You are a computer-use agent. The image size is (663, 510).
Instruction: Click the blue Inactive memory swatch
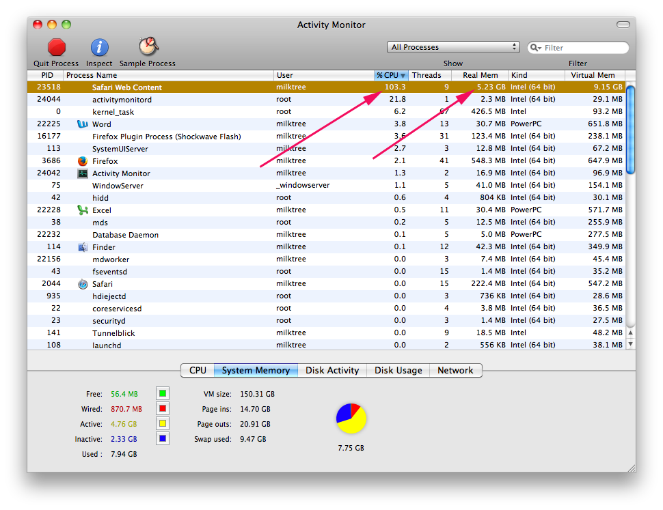[163, 438]
